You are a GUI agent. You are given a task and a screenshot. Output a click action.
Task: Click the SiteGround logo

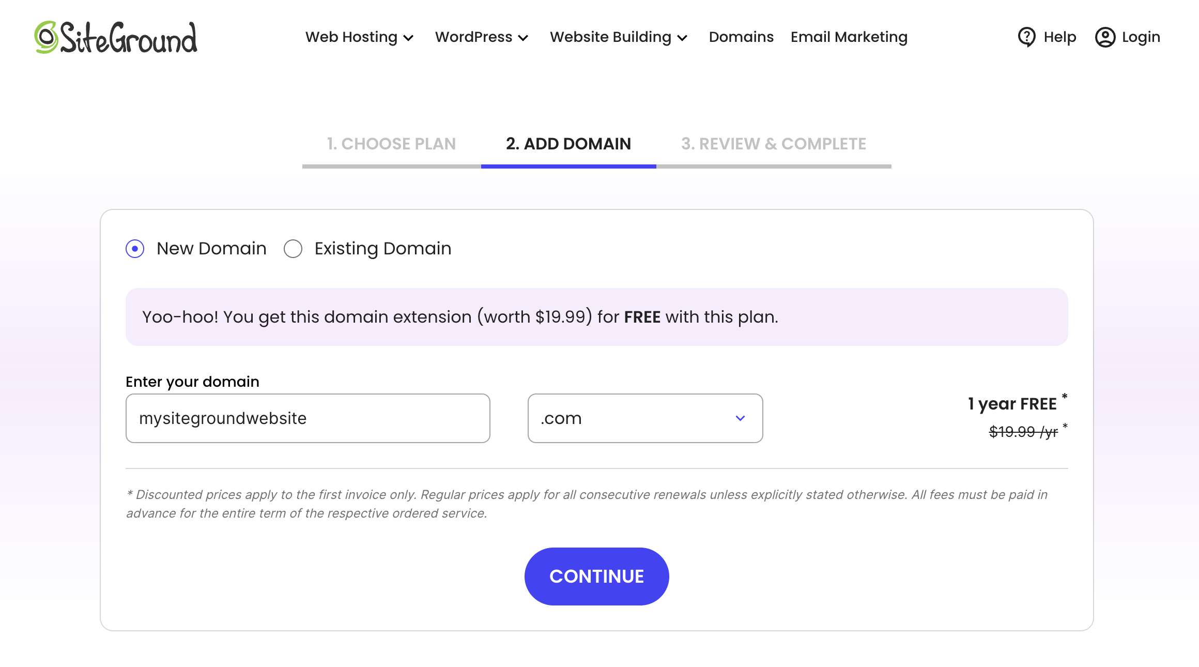(x=116, y=37)
